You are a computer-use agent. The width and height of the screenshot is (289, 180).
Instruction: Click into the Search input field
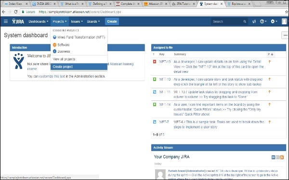click(227, 22)
